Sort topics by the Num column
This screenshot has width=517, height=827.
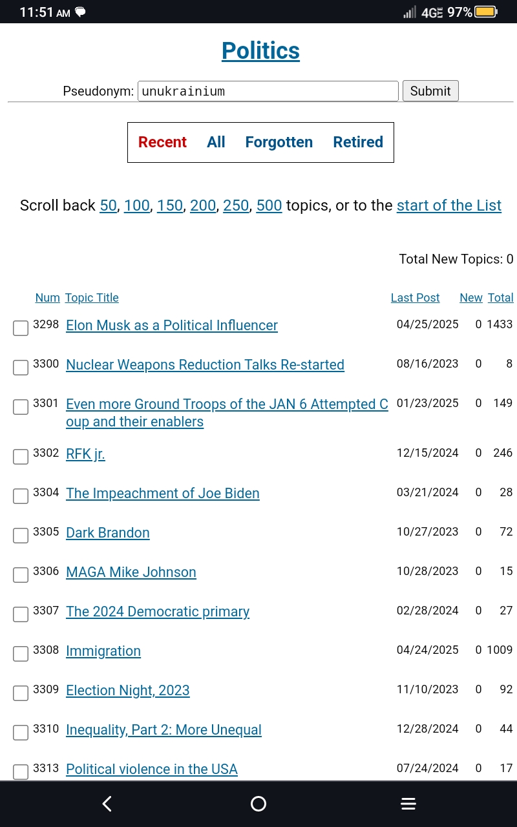(x=47, y=298)
